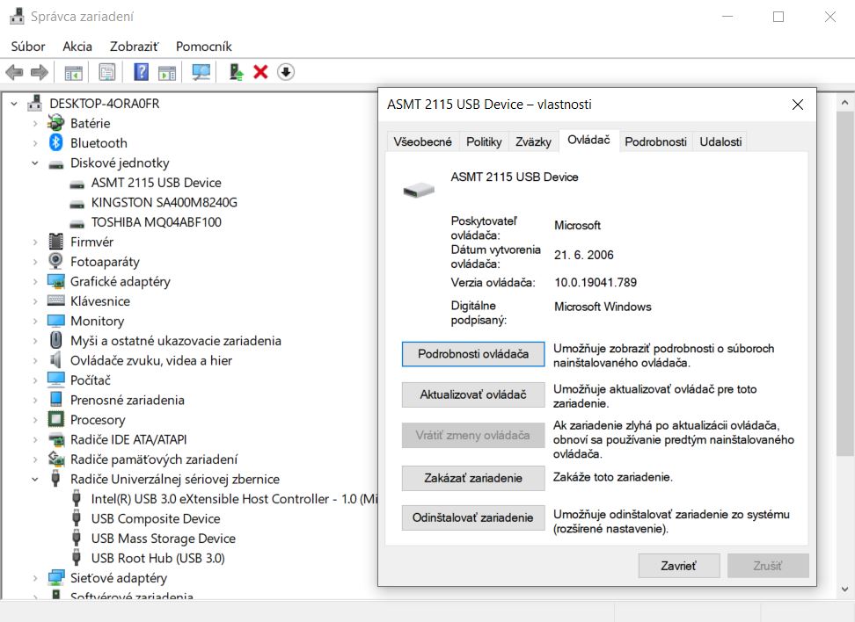The height and width of the screenshot is (622, 855).
Task: Open the Properties sheet toolbar icon
Action: pyautogui.click(x=107, y=72)
